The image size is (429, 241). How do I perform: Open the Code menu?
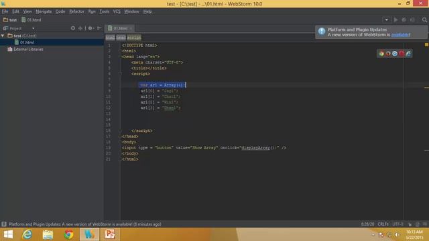(x=60, y=11)
